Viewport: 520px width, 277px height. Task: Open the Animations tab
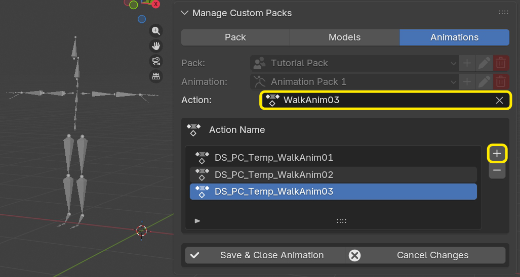pyautogui.click(x=454, y=37)
